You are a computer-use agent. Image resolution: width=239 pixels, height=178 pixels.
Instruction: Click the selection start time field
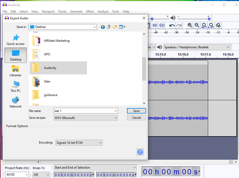74,175
